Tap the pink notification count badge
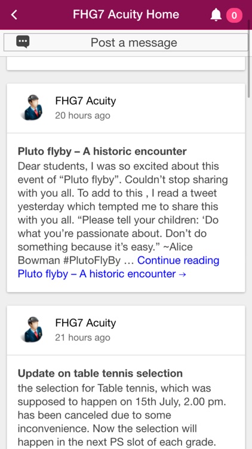The image size is (252, 449). click(x=234, y=15)
